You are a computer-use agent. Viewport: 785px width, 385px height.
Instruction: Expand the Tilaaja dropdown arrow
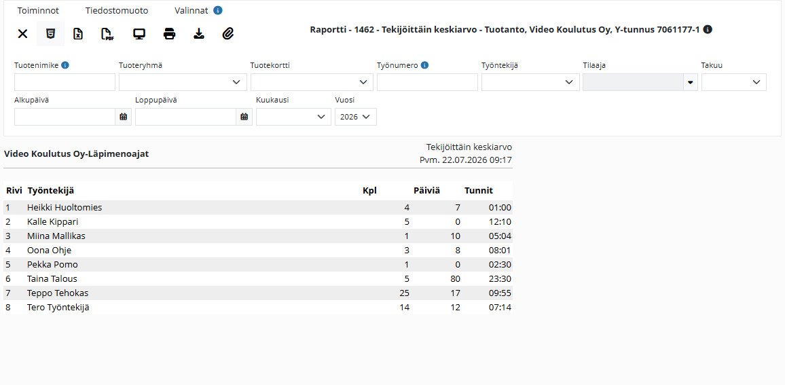point(690,83)
